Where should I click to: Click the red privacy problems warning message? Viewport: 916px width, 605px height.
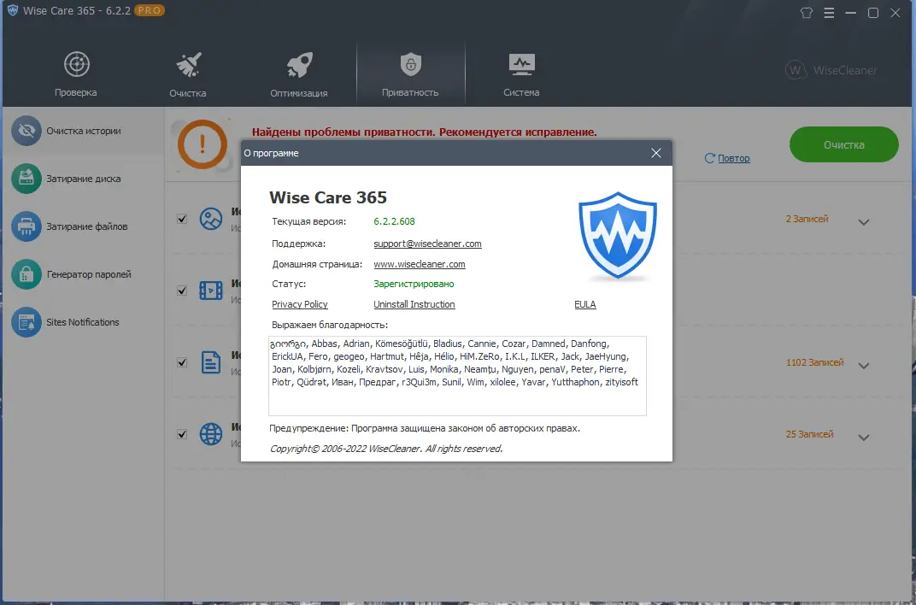(x=424, y=132)
